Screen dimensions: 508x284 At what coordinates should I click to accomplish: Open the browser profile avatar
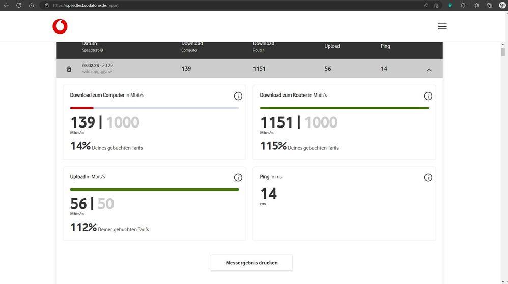coord(502,5)
